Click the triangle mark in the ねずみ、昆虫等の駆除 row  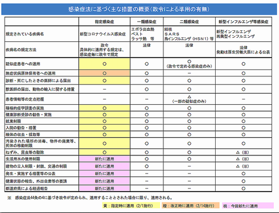pos(238,152)
